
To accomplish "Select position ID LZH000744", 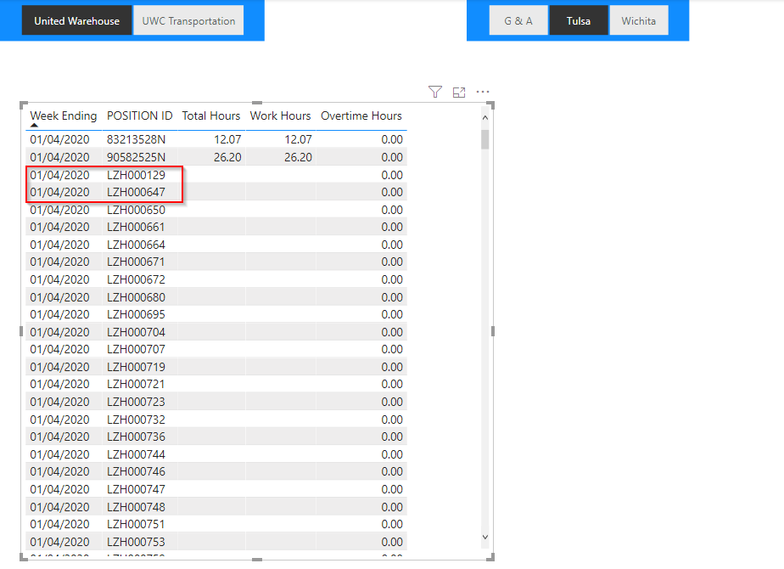I will [x=136, y=454].
